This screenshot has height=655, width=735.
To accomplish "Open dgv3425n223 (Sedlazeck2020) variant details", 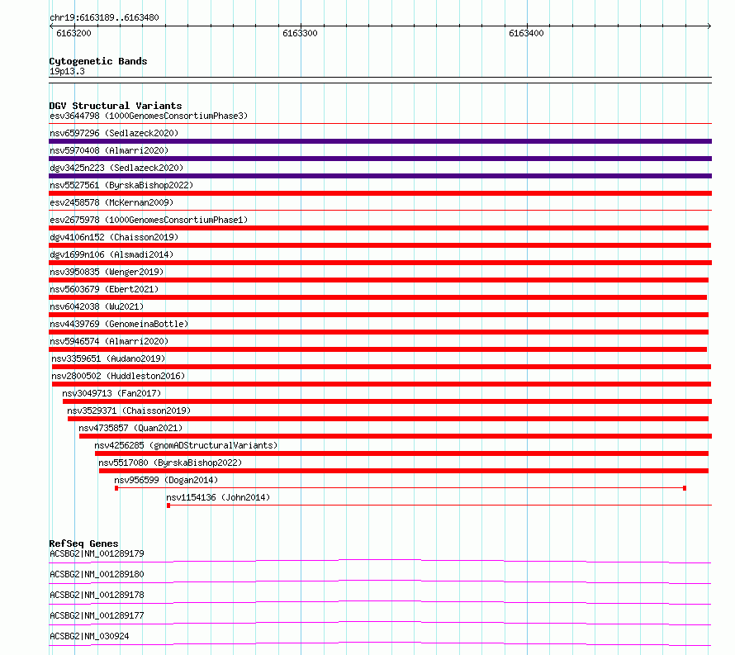I will tap(116, 168).
